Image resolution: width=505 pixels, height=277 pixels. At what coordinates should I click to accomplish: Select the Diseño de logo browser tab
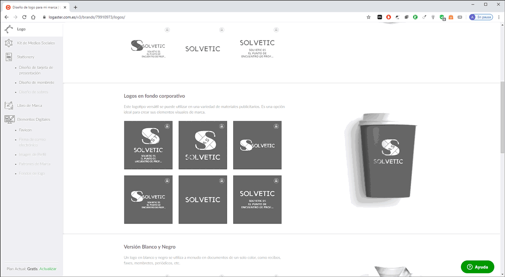(x=36, y=7)
